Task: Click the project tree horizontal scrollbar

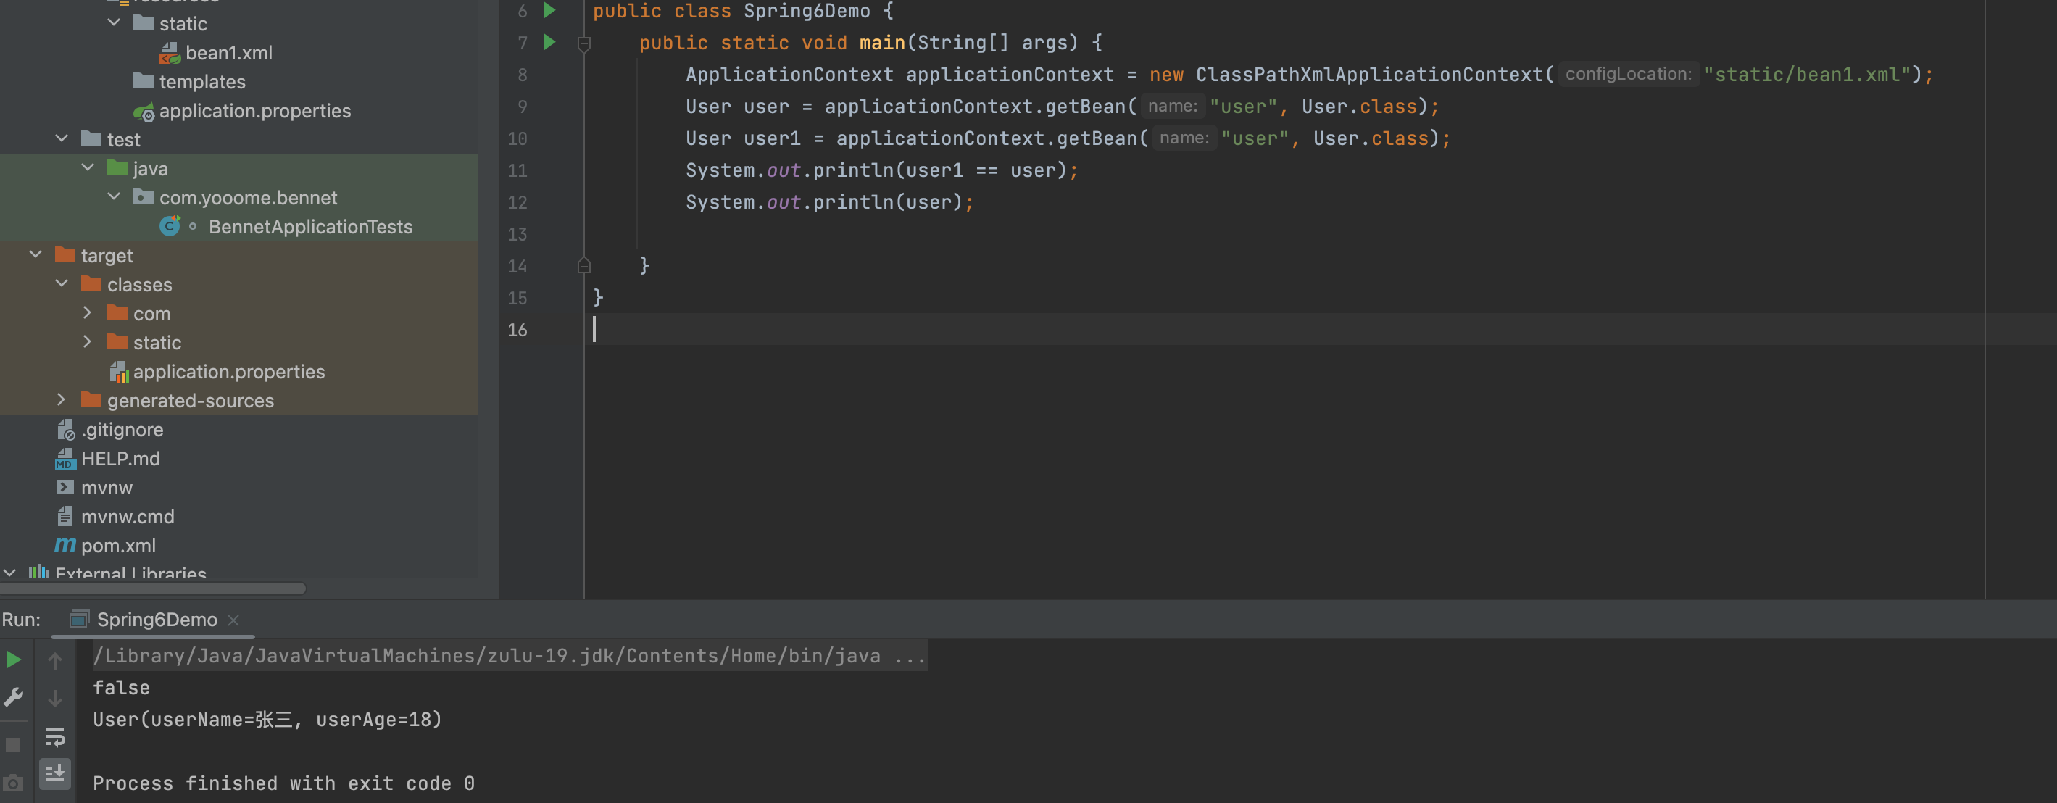Action: point(151,588)
